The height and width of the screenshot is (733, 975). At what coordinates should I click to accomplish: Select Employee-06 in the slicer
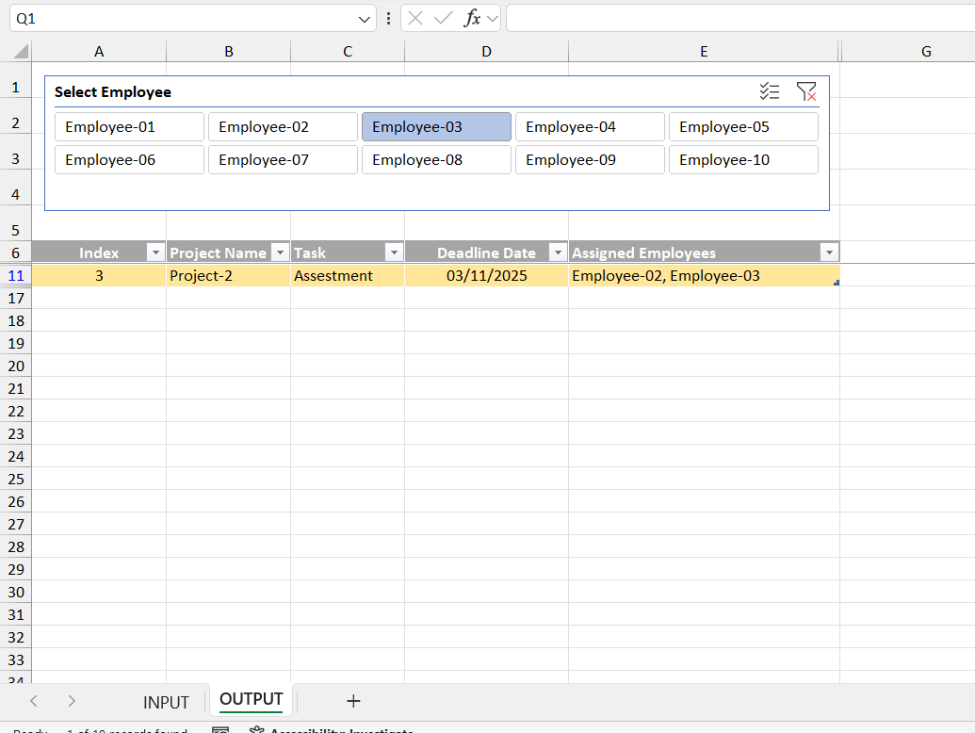(x=129, y=160)
